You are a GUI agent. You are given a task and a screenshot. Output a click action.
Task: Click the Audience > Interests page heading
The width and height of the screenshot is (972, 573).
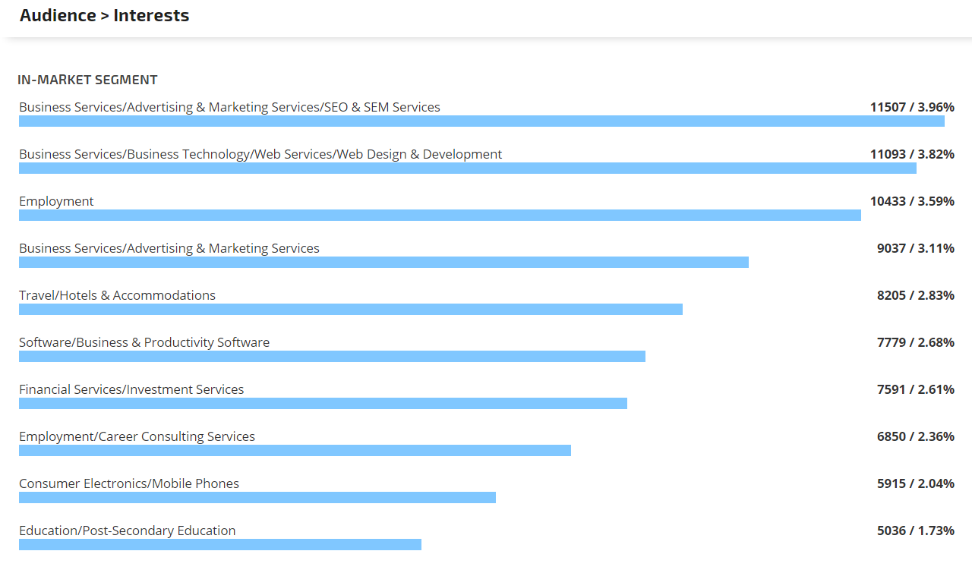tap(104, 16)
